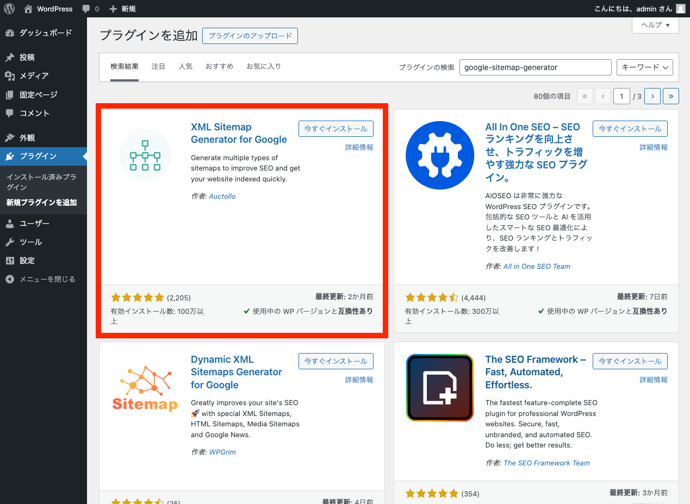
Task: Install Dynamic XML Sitemaps Generator now
Action: (336, 361)
